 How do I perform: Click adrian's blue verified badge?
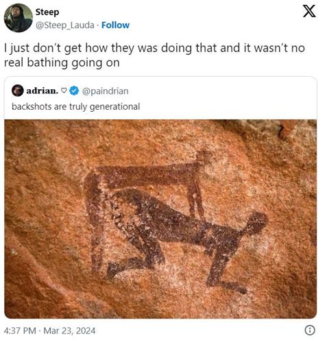[x=74, y=91]
